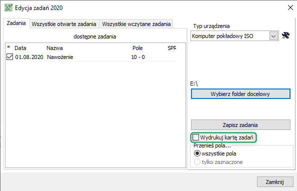This screenshot has height=191, width=297.
Task: Open the Wszystkie otwarte zadania tab
Action: point(64,24)
